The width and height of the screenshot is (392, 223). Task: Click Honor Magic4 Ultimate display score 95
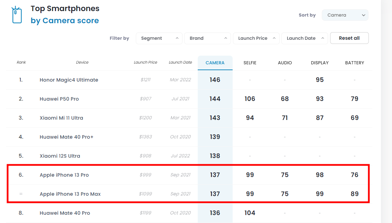pyautogui.click(x=320, y=80)
